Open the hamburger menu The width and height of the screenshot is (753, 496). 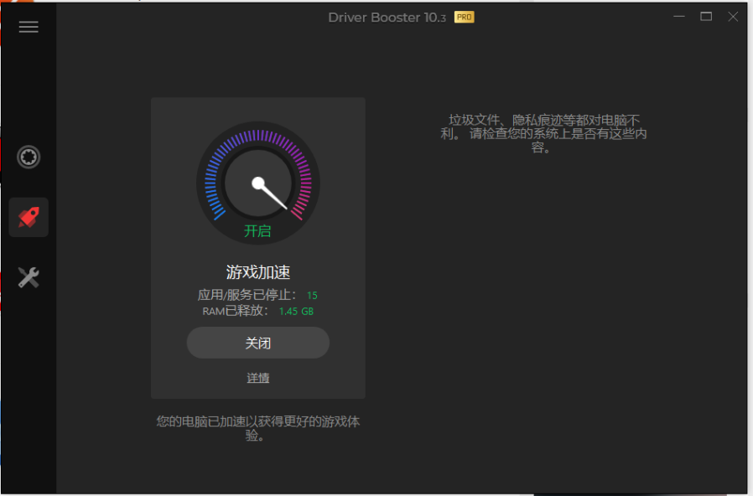29,27
